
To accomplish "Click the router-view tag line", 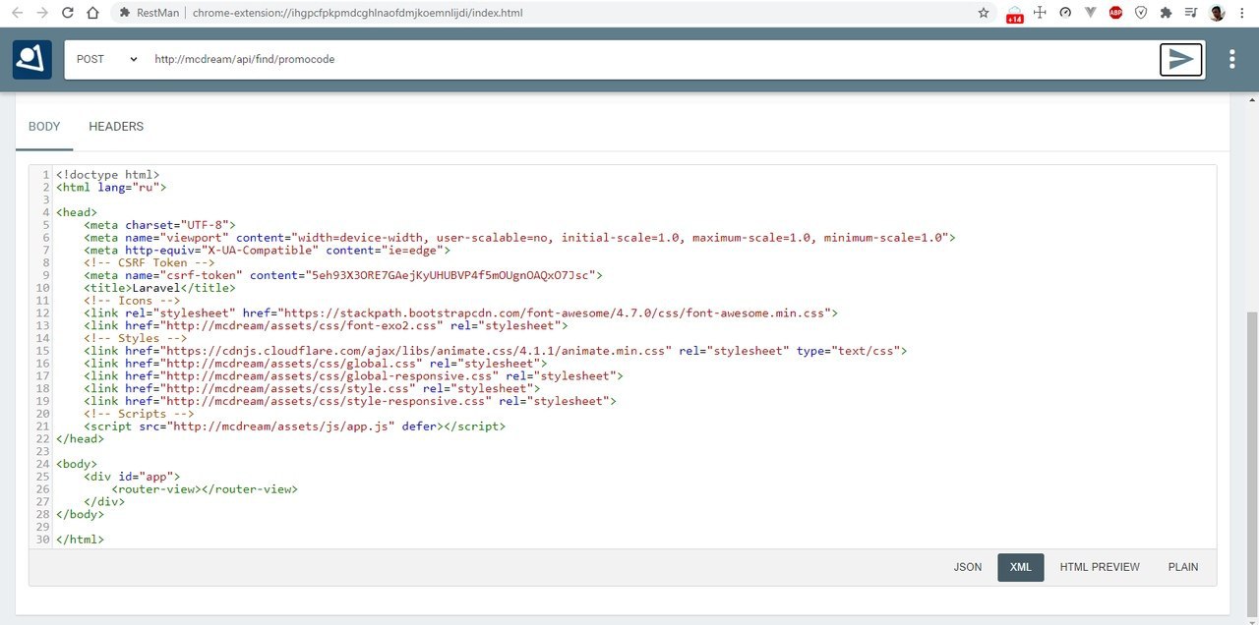I will (205, 488).
